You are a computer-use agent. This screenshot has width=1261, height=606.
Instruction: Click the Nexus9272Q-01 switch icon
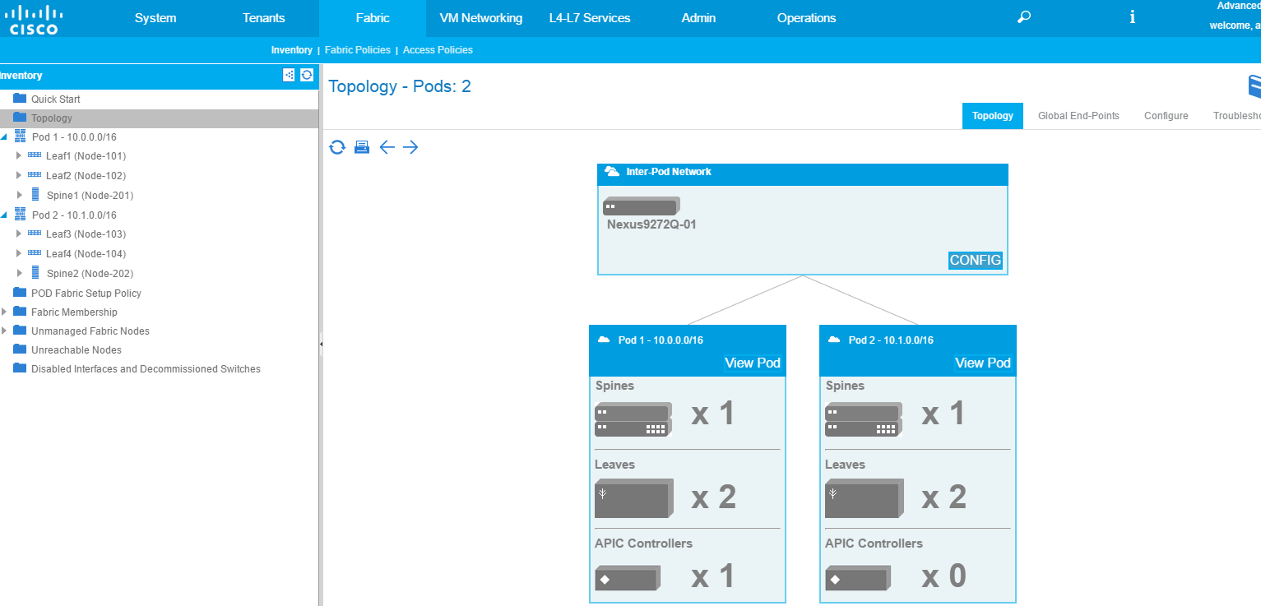pyautogui.click(x=641, y=206)
